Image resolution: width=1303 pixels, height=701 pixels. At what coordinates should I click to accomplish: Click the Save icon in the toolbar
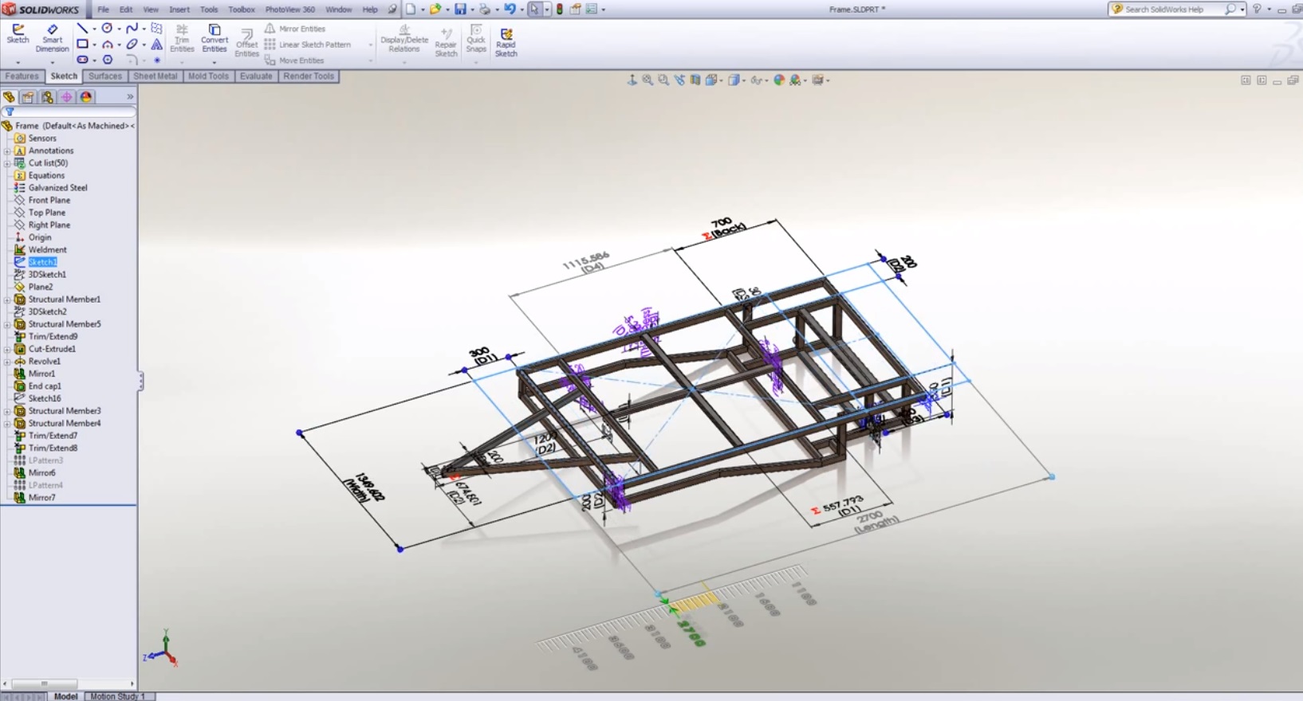(460, 10)
